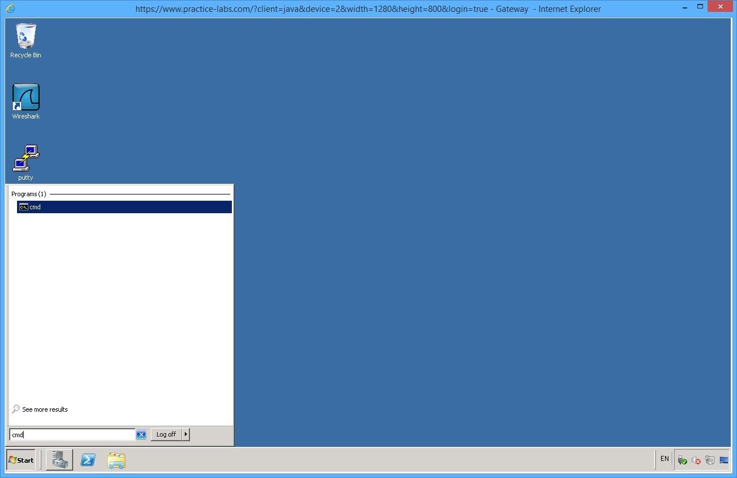
Task: Open Server Manager from the taskbar
Action: pos(59,460)
